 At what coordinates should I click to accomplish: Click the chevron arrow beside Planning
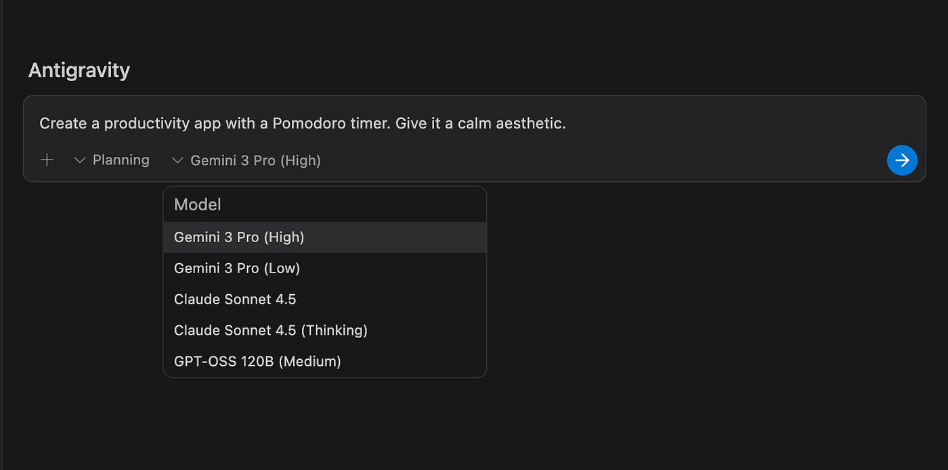tap(79, 160)
